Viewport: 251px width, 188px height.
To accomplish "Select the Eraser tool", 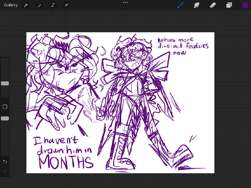I will pos(213,5).
